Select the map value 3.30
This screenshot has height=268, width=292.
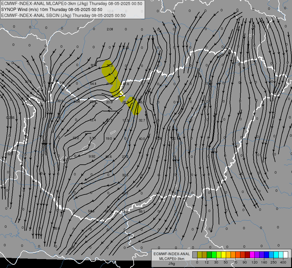tap(92, 138)
